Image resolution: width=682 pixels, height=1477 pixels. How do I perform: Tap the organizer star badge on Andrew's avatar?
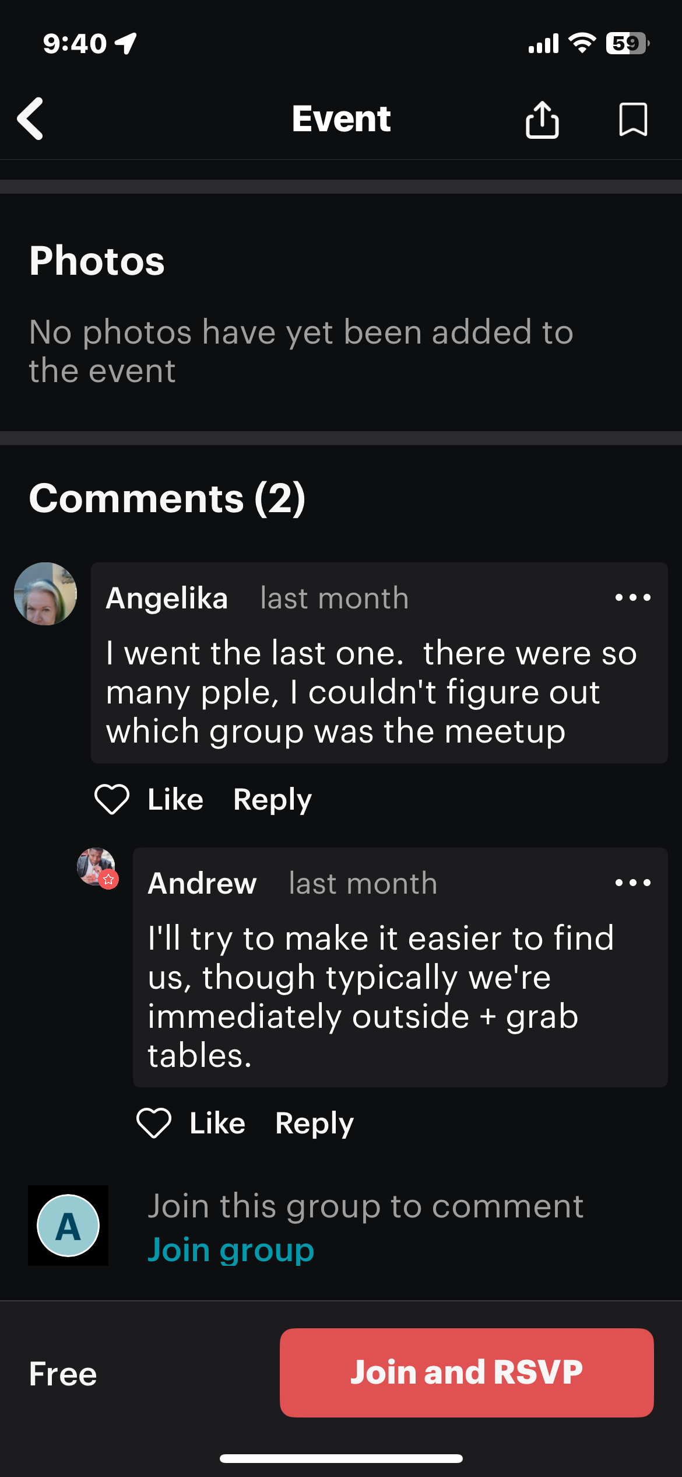click(108, 879)
